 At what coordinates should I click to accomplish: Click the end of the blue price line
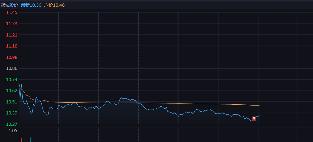(x=259, y=116)
